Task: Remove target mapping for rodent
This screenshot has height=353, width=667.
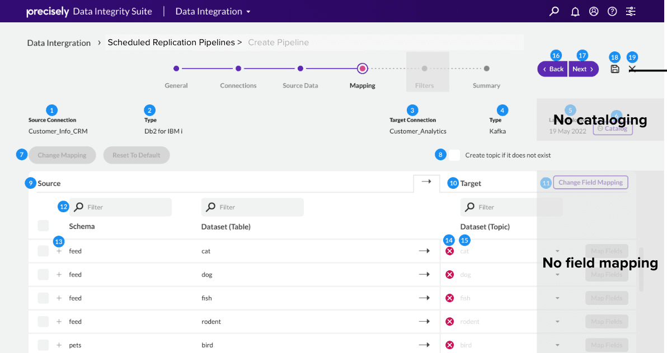Action: (x=450, y=322)
